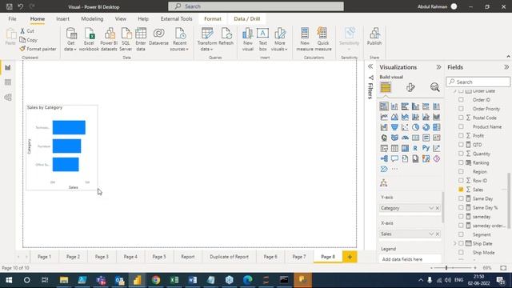
Task: Select the funnel chart visual
Action: coord(394,127)
